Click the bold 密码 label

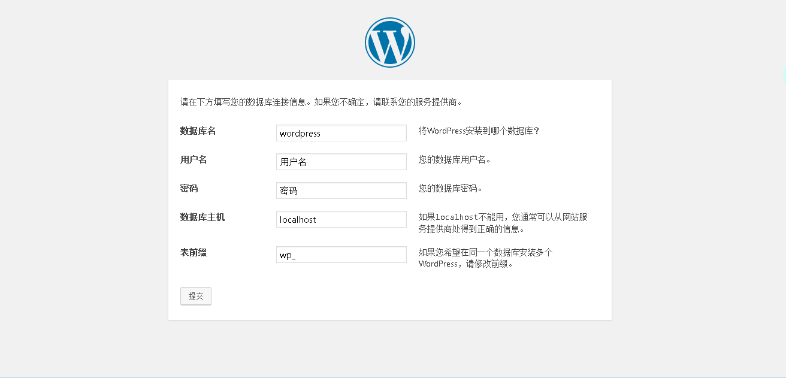coord(189,188)
